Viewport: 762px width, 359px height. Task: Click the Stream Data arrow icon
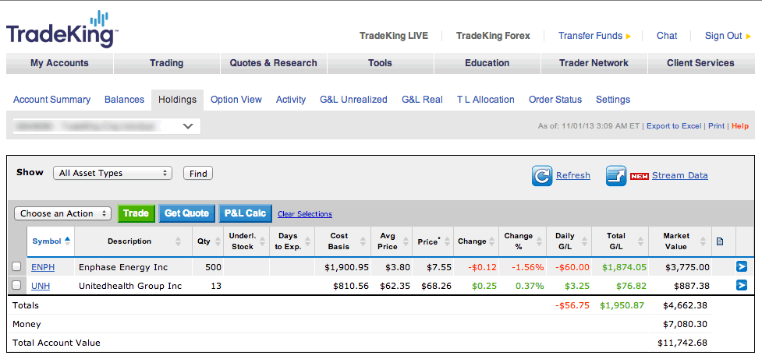pos(615,176)
